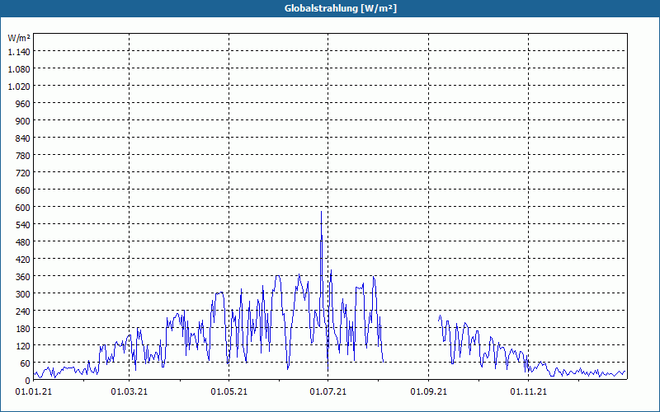Click the 180 y-axis label

23,328
